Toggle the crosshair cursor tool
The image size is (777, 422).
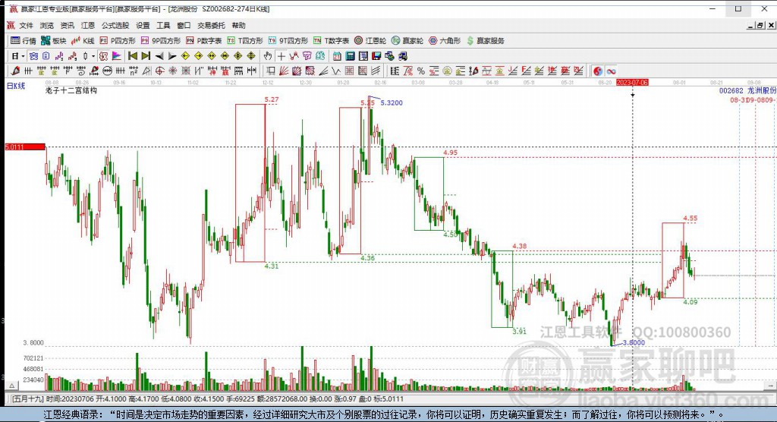tap(281, 56)
